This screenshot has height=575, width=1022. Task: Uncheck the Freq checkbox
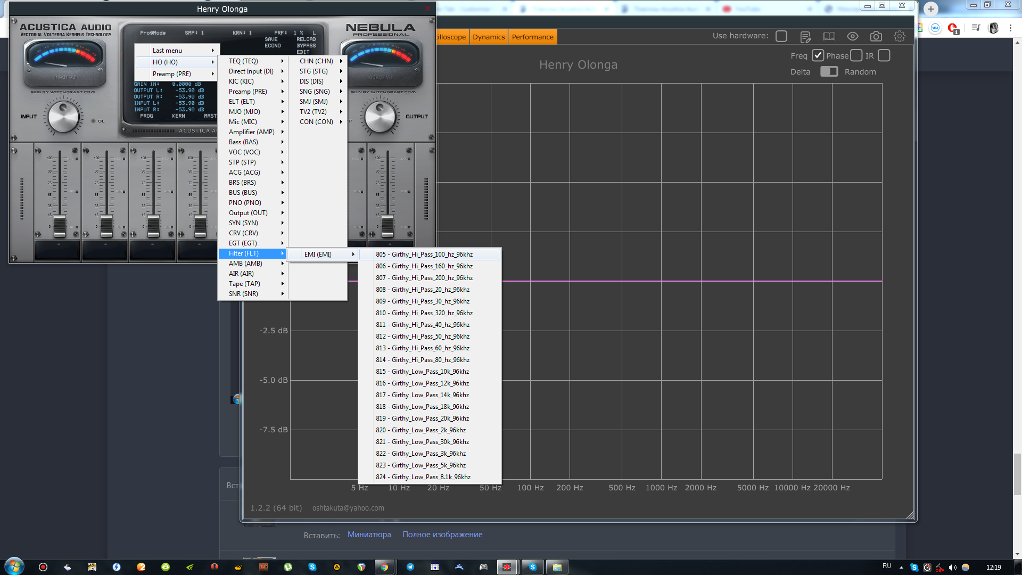818,55
